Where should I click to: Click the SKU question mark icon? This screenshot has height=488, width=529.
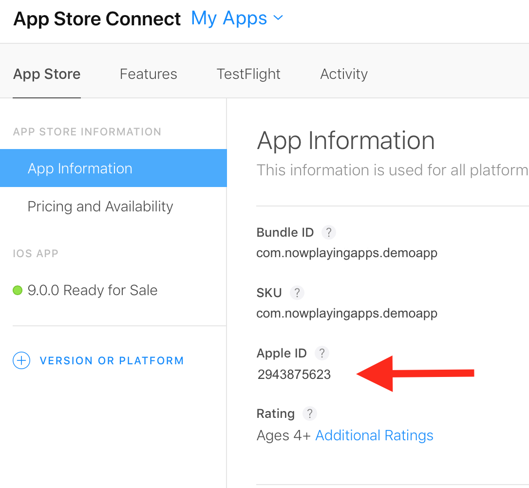(297, 293)
